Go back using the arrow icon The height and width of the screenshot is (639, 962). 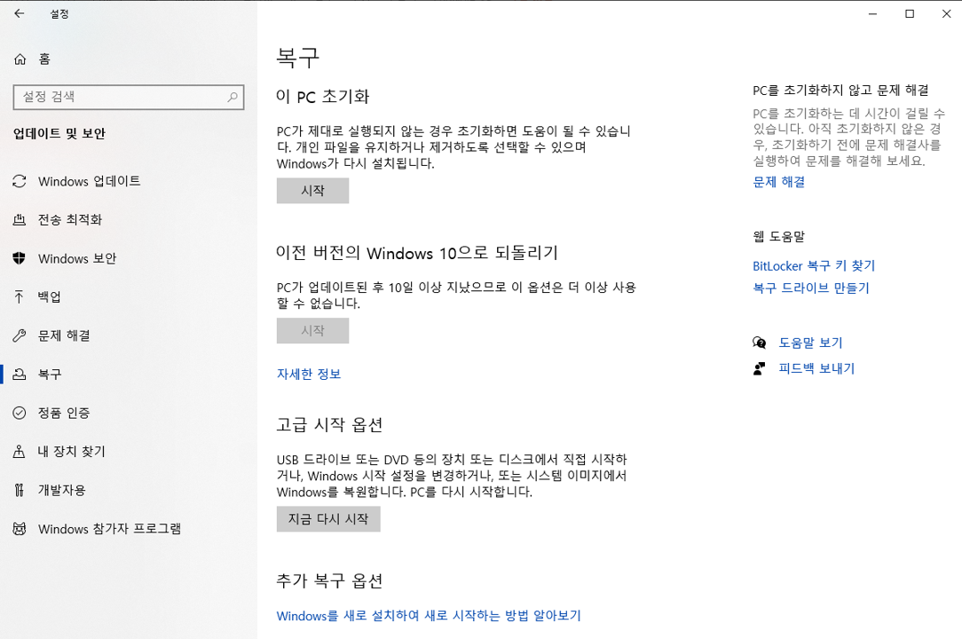(x=19, y=13)
